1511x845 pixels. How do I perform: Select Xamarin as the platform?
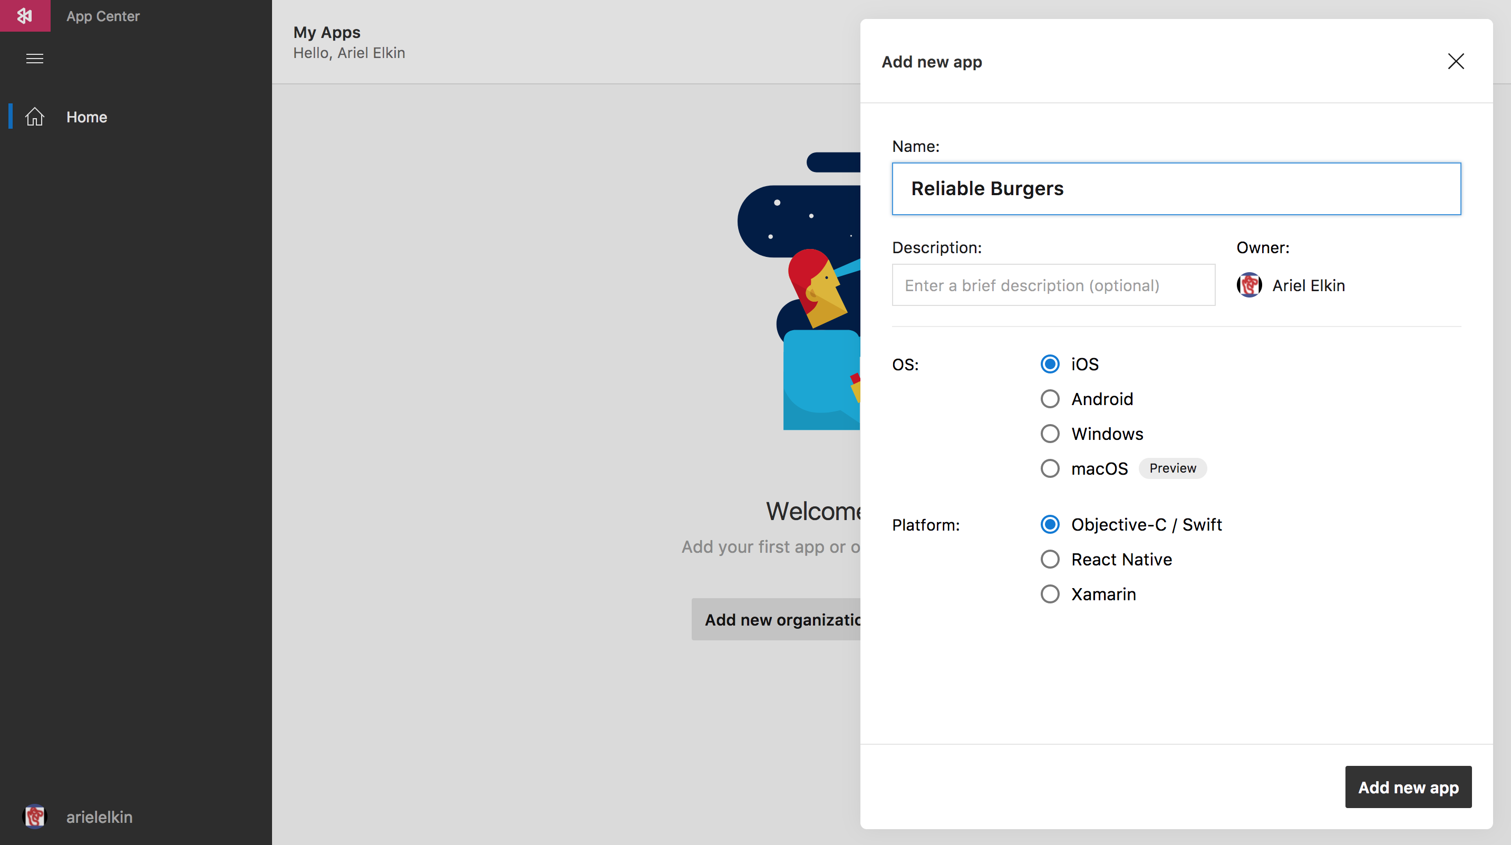pos(1050,594)
